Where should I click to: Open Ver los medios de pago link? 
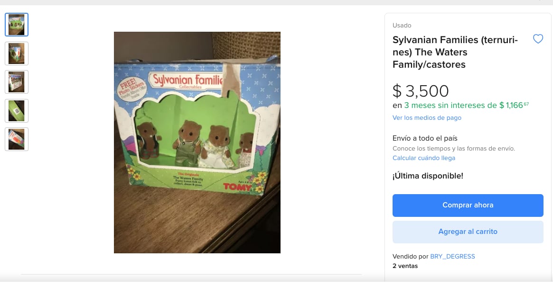pyautogui.click(x=427, y=117)
